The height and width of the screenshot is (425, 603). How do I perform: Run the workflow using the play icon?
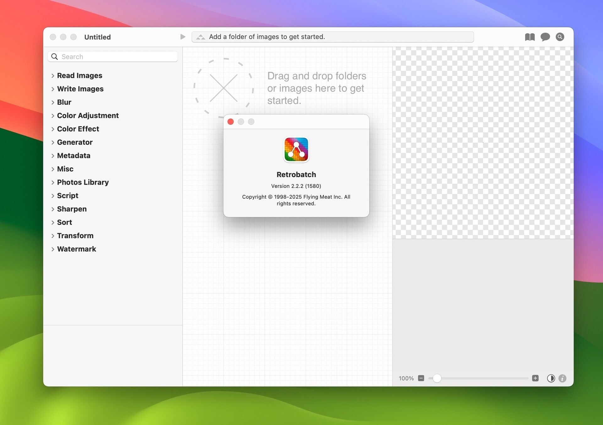tap(183, 36)
